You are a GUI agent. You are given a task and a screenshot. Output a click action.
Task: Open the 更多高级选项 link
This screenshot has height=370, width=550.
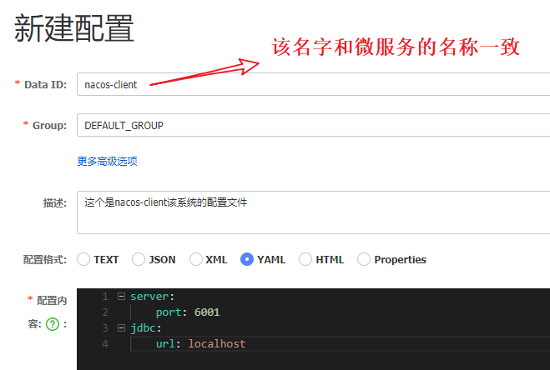point(107,161)
